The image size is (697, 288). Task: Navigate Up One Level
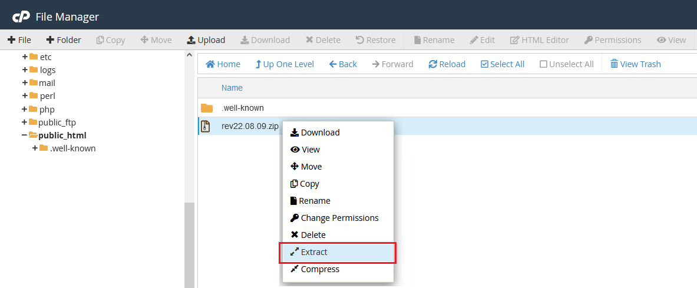[284, 64]
